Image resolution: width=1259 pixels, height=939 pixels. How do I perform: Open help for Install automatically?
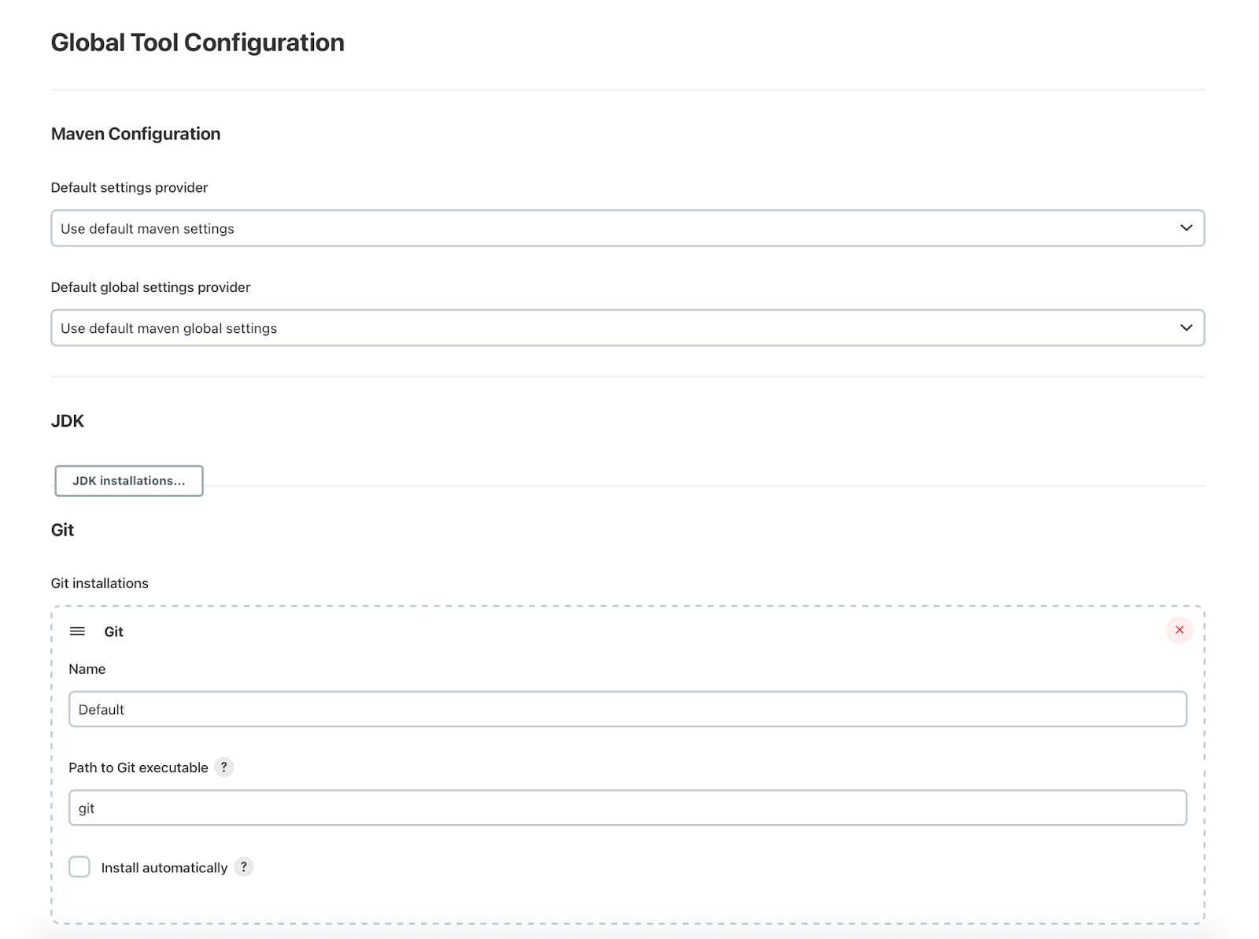(x=244, y=867)
